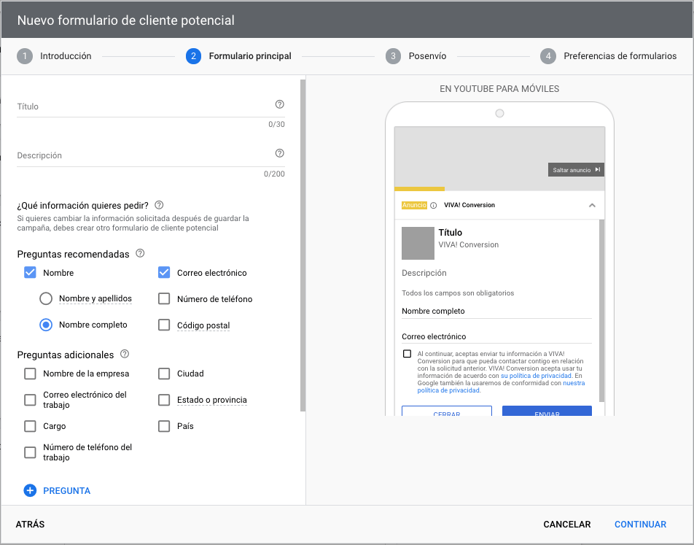694x545 pixels.
Task: Click Nombre completo field in preview
Action: click(496, 311)
